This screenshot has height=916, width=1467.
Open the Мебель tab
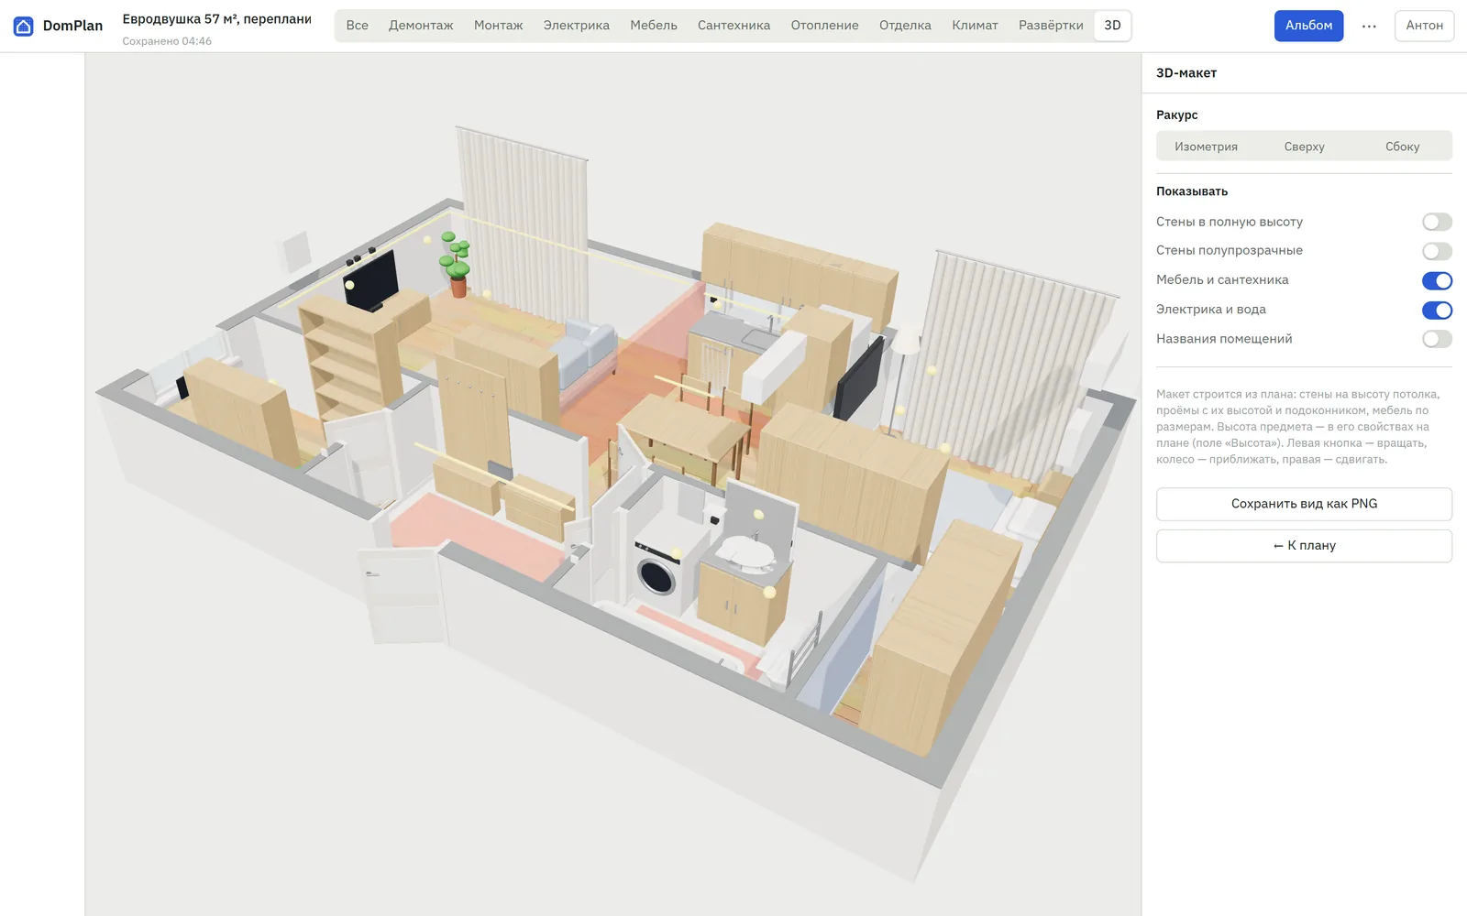coord(654,26)
